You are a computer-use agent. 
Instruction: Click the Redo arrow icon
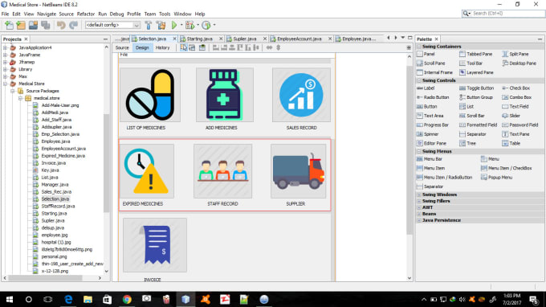(73, 25)
